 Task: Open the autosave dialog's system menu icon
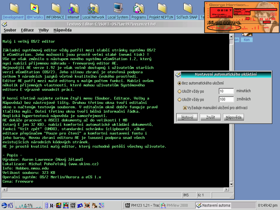pos(178,74)
